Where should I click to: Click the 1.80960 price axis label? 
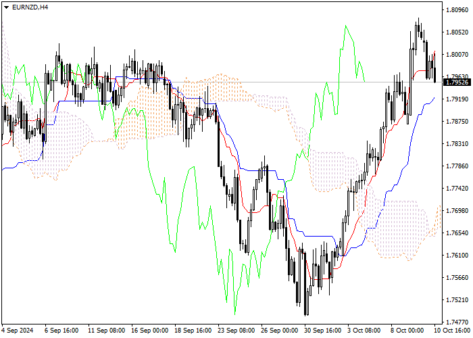[x=457, y=10]
